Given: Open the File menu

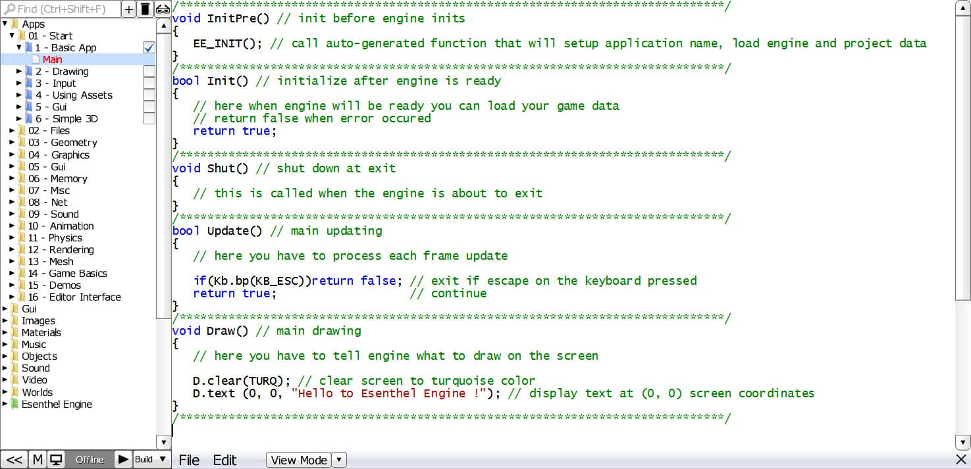Looking at the screenshot, I should coord(189,460).
